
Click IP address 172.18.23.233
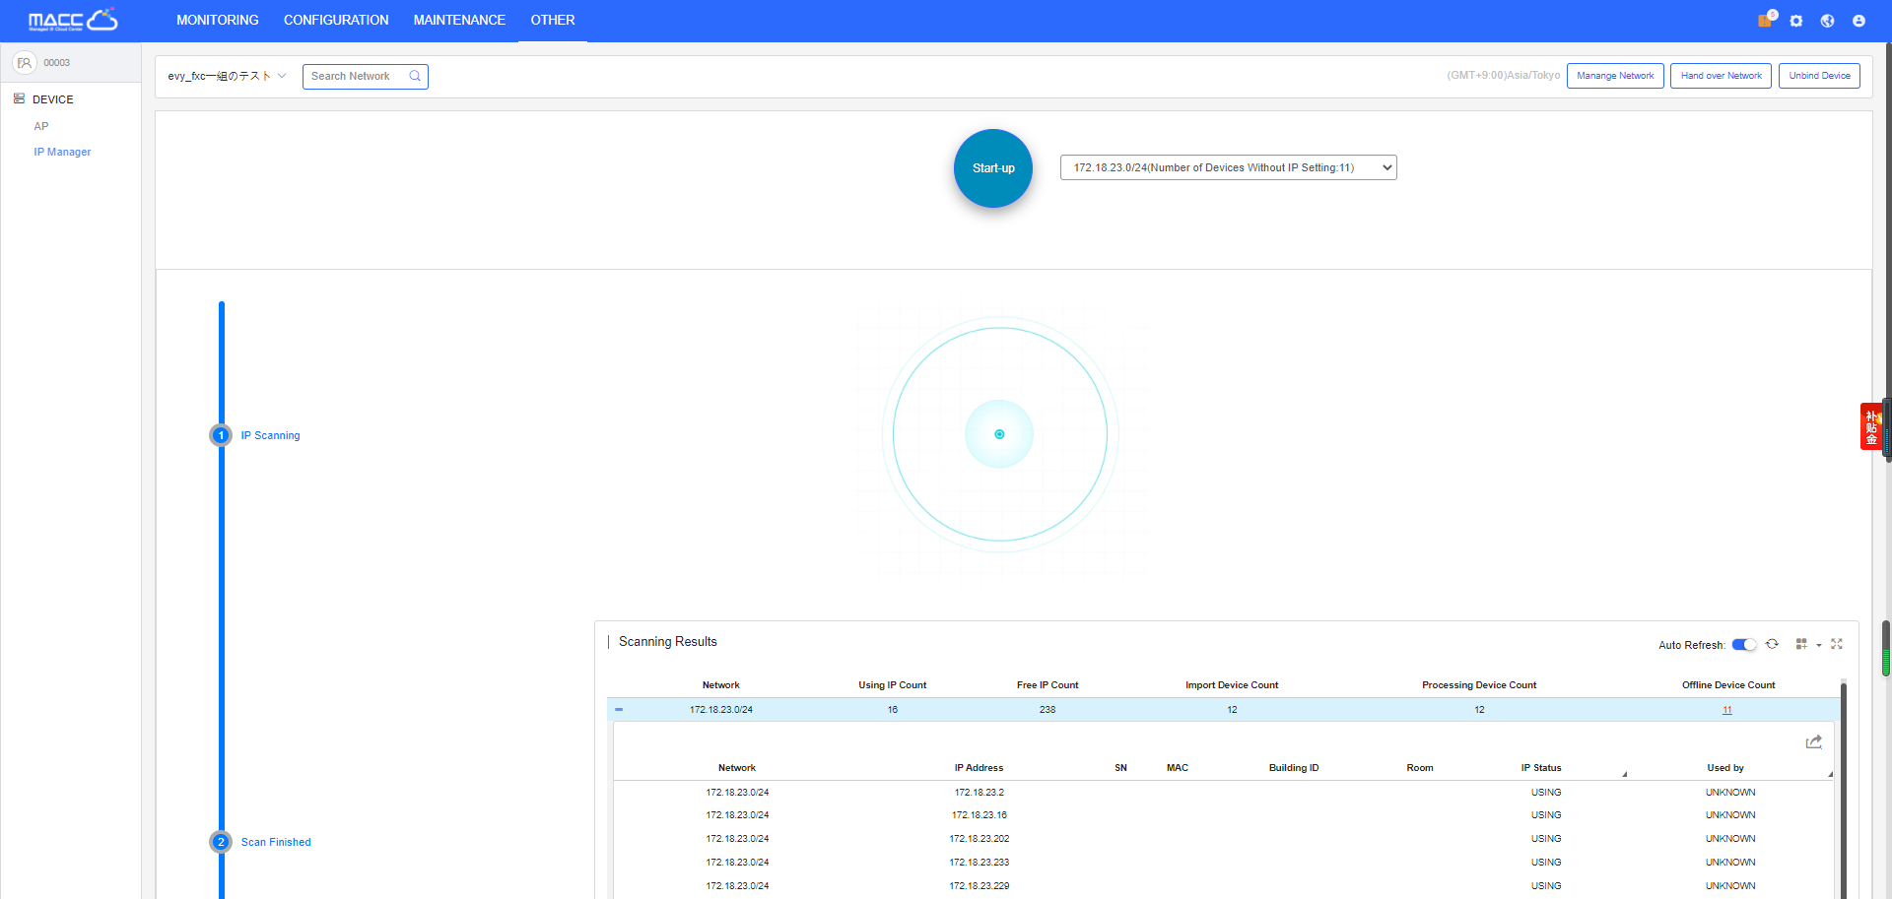[x=980, y=863]
